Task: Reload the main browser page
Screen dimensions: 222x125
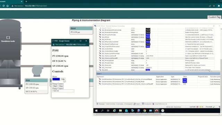Action: pyautogui.click(x=3, y=6)
